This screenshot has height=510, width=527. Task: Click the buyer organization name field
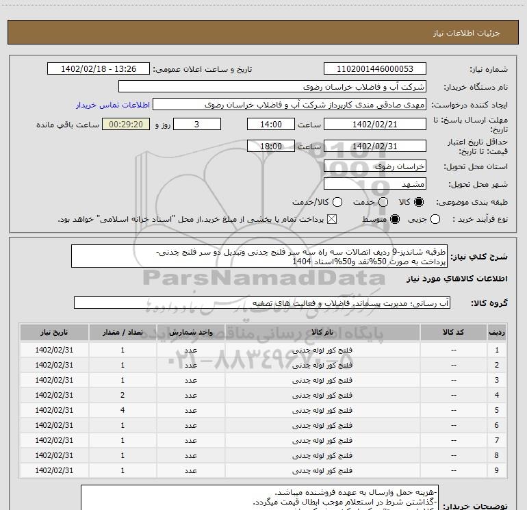point(272,87)
